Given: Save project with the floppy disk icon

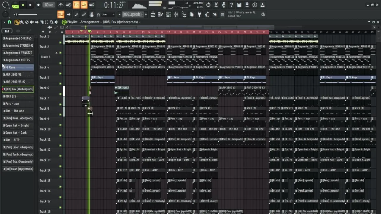Looking at the screenshot, I should [x=239, y=5].
